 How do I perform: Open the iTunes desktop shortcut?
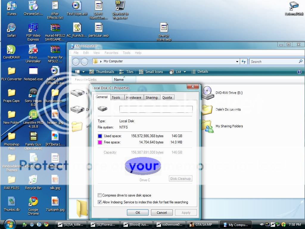12,8
